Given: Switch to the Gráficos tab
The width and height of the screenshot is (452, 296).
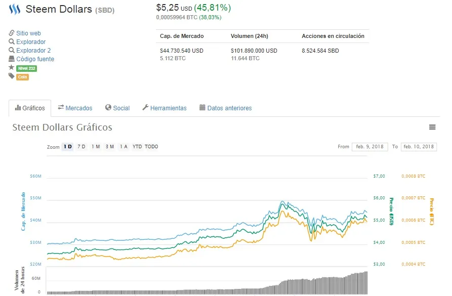Looking at the screenshot, I should click(x=30, y=108).
